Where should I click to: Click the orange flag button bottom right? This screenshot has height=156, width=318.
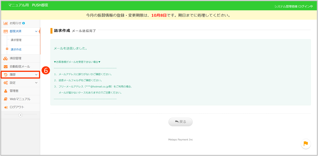(306, 144)
